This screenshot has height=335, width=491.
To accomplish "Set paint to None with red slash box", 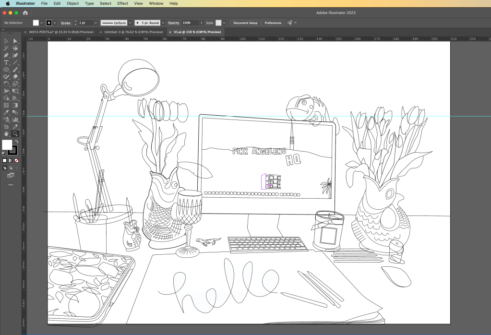I will pos(17,160).
